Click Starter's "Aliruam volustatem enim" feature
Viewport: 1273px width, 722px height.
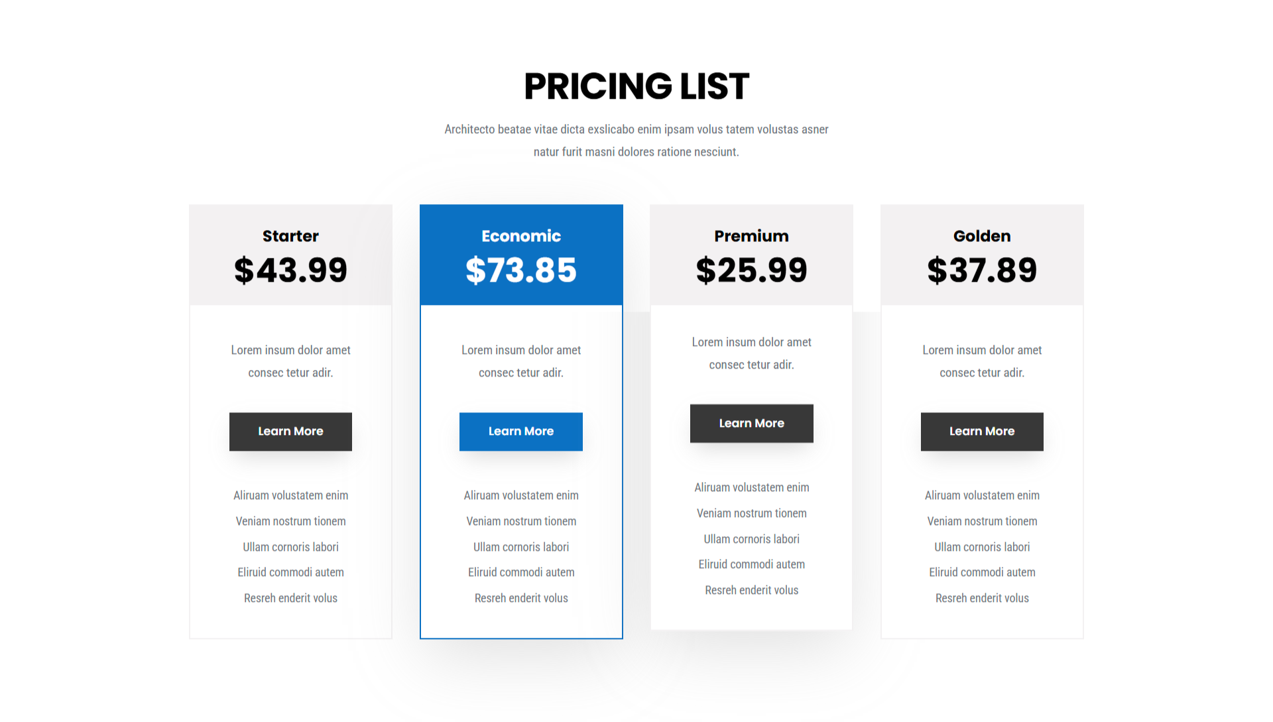click(x=290, y=495)
